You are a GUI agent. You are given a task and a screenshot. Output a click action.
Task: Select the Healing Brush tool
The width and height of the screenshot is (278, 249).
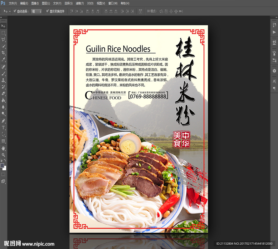(x=3, y=67)
